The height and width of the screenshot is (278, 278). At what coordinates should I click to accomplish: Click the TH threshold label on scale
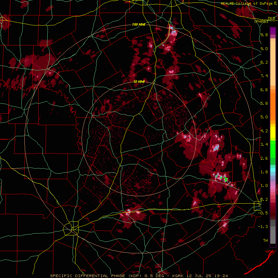coord(265,240)
